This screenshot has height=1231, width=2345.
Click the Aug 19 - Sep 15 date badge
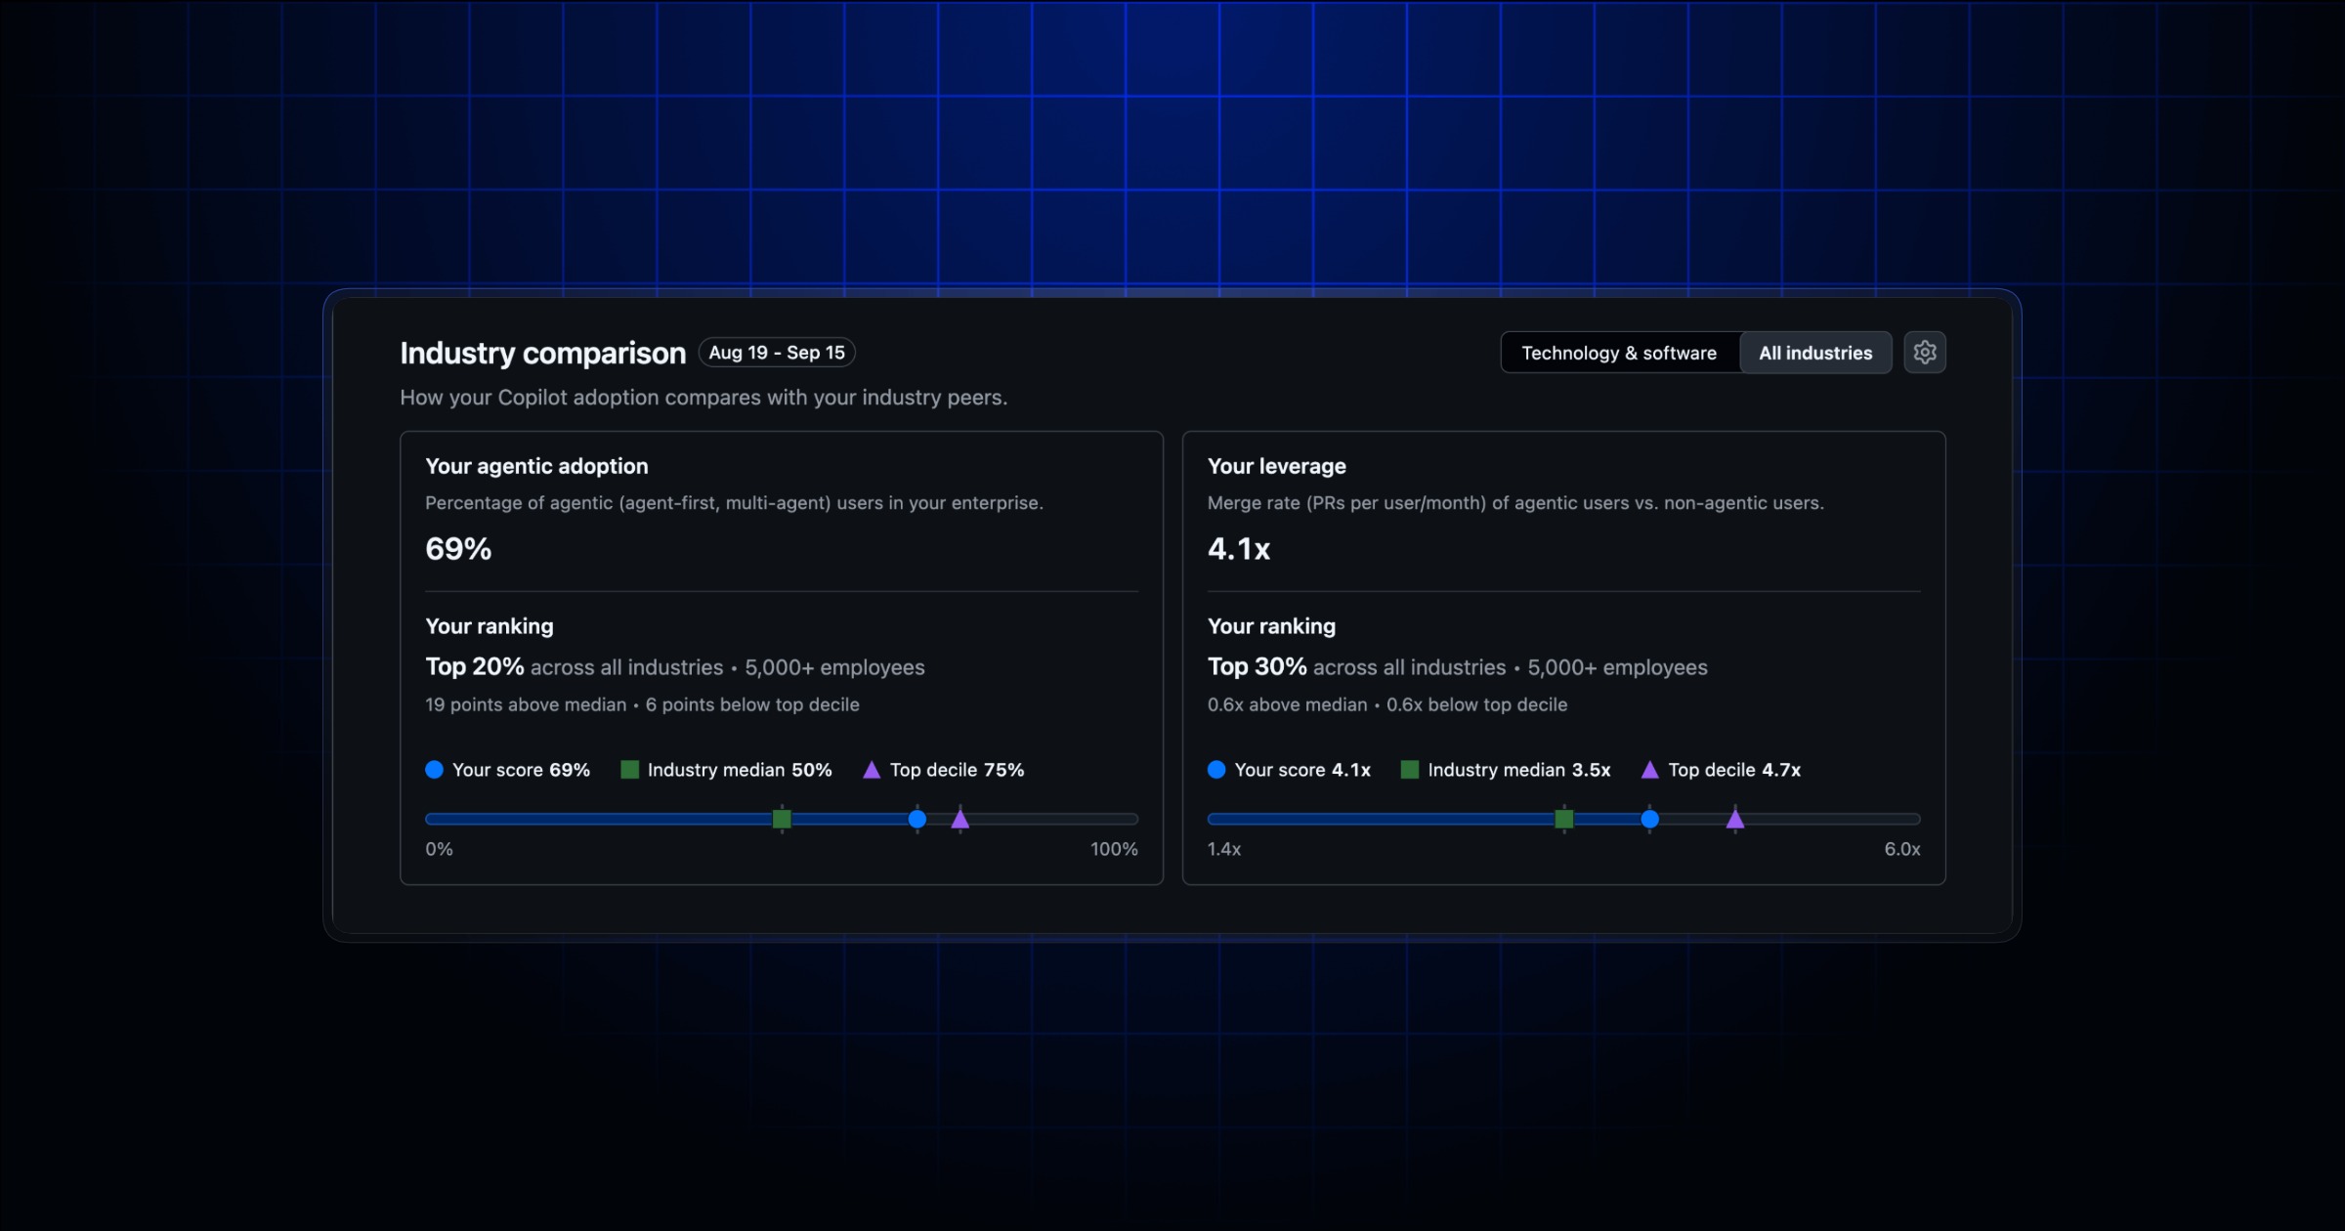[x=777, y=353]
